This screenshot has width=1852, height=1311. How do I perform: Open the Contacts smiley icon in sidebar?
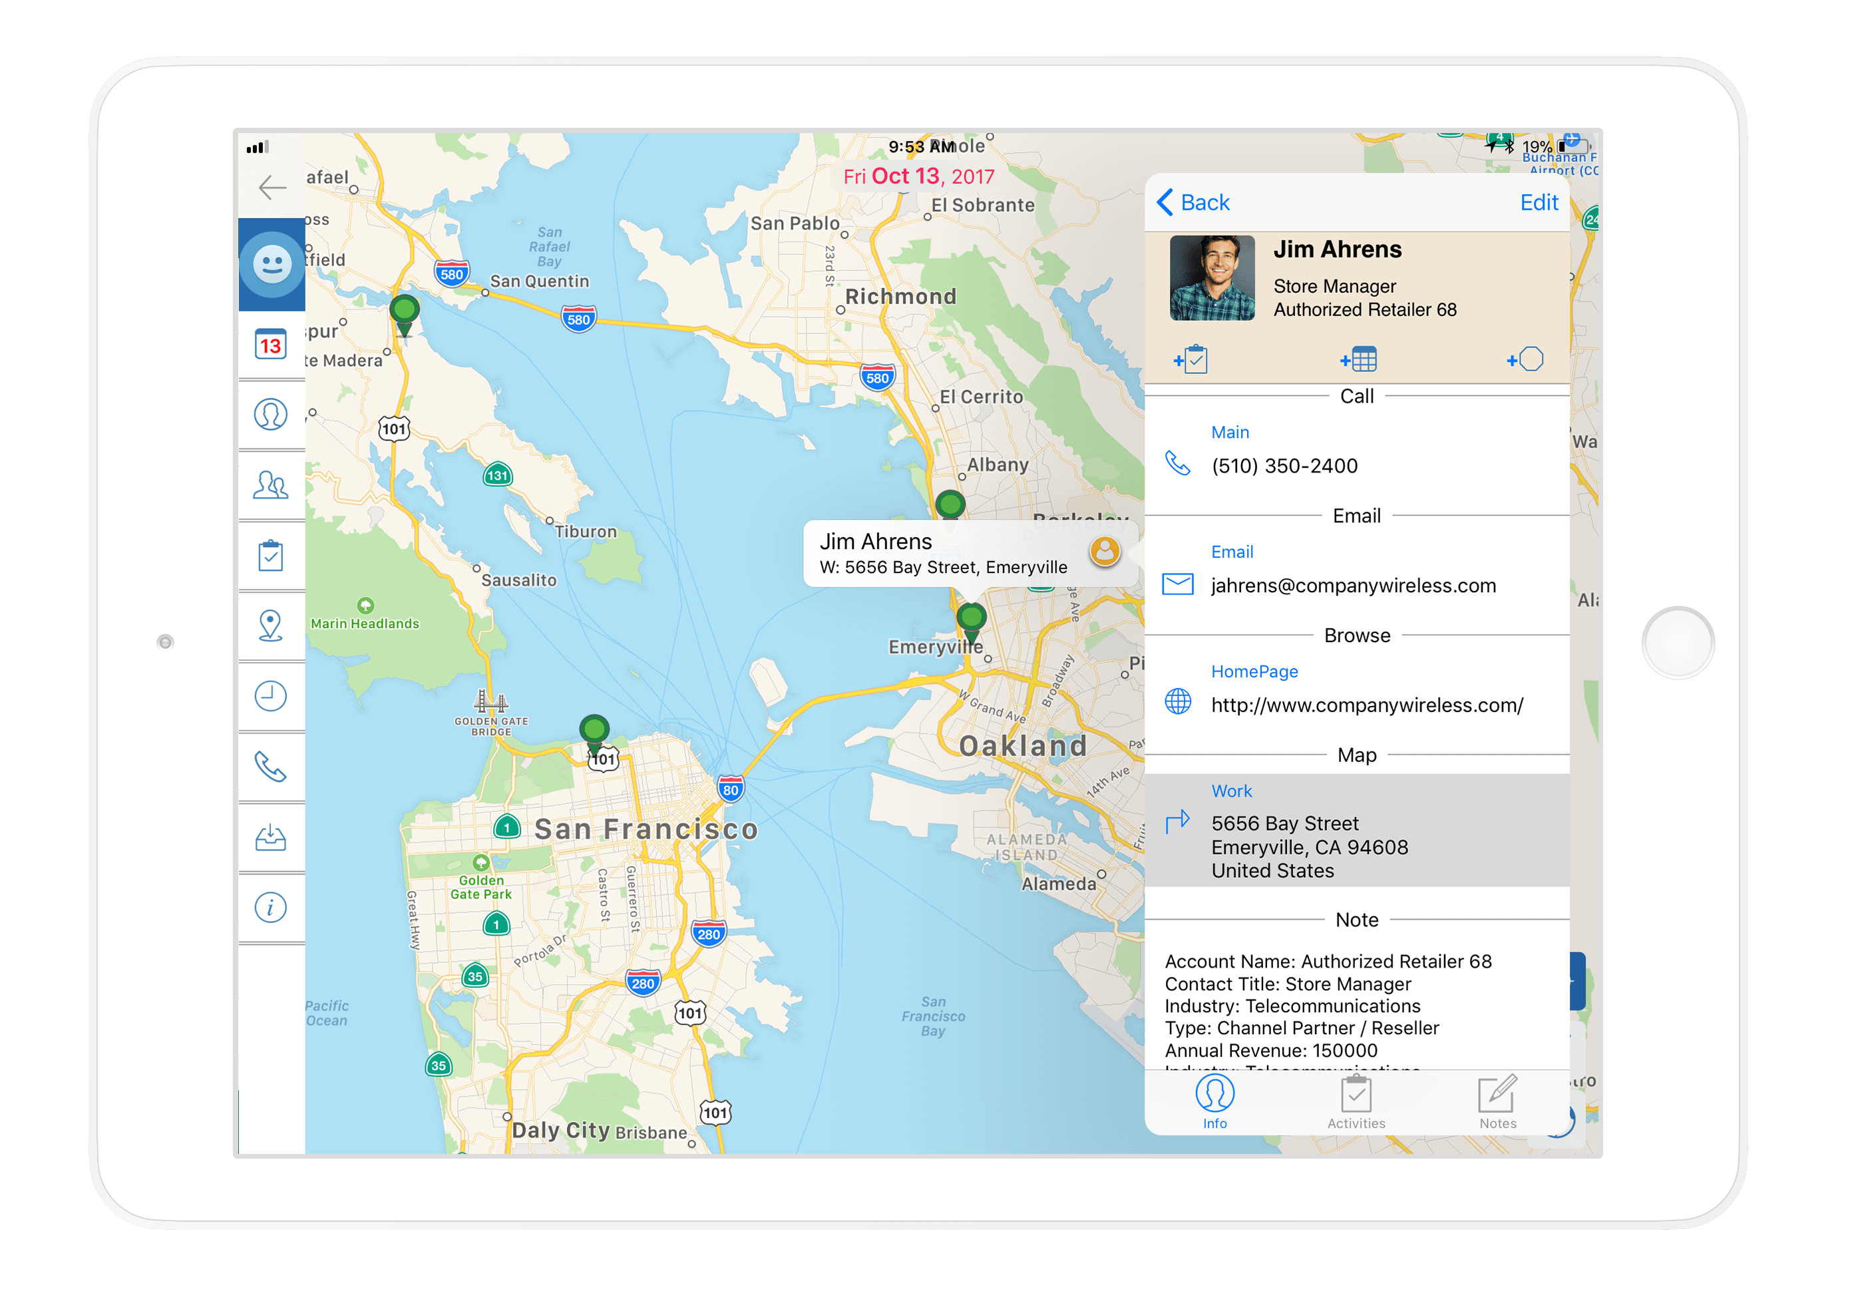(272, 265)
